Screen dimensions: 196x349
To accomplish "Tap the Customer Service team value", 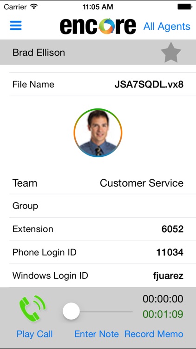I will tap(142, 183).
